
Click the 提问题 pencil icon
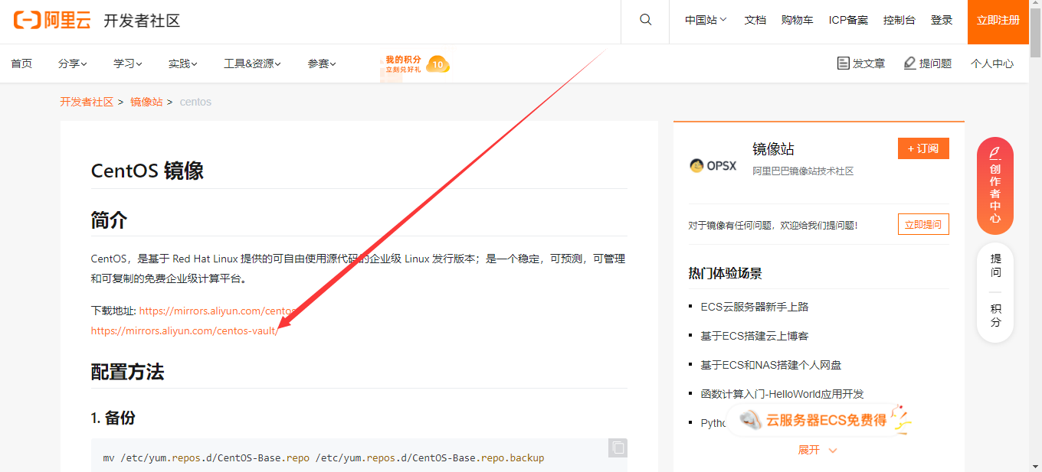click(x=910, y=63)
